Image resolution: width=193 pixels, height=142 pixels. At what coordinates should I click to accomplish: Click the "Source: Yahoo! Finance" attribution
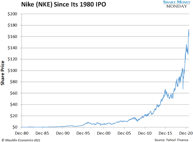point(171,140)
